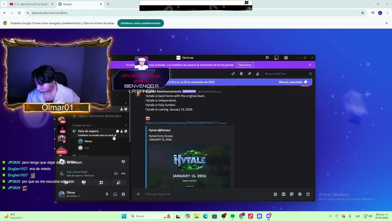
Task: Bookmark this page with the star
Action: [363, 13]
